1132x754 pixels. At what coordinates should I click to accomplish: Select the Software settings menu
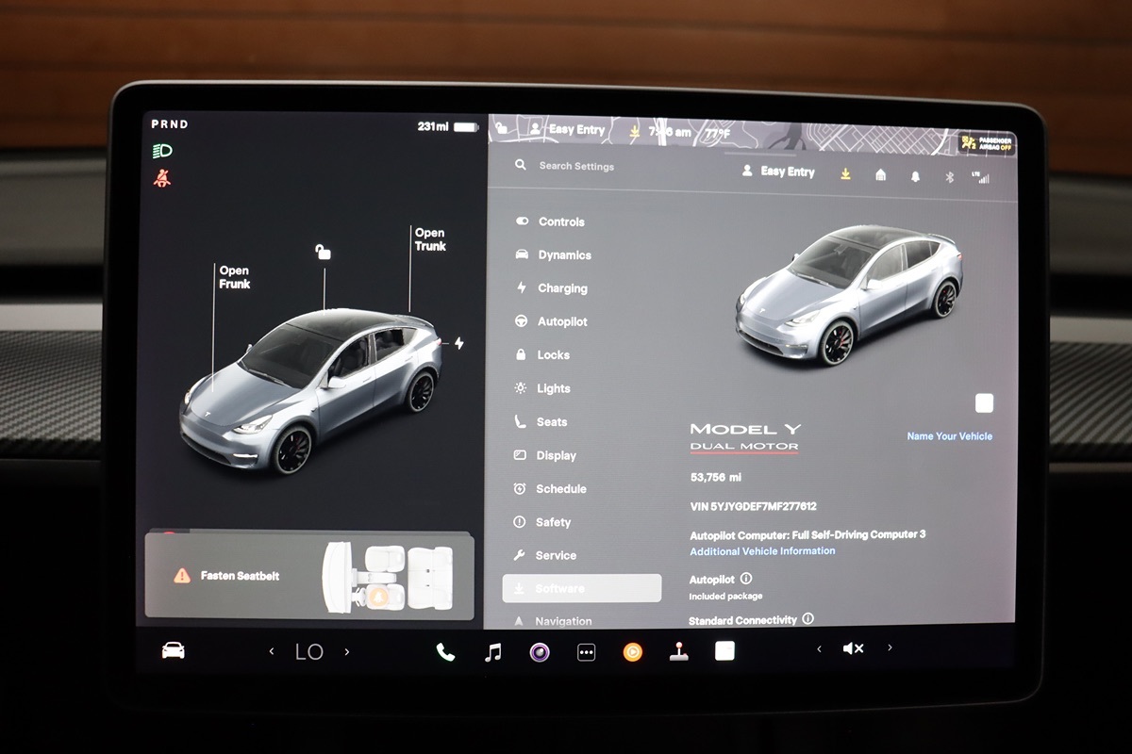[x=582, y=588]
